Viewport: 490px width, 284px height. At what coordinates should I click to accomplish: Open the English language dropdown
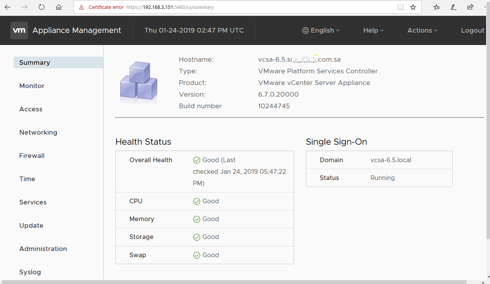click(x=321, y=30)
